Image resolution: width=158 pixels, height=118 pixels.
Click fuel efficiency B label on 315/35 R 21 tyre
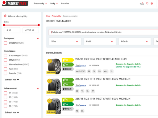click(x=68, y=80)
